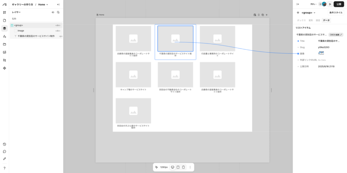
Task: Open the image assets sidebar icon
Action: click(4, 52)
